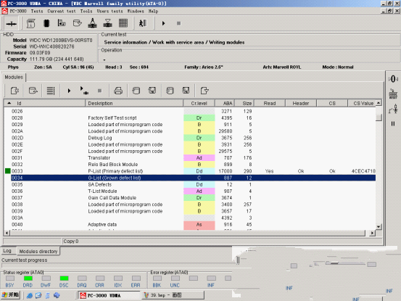Click the stop icon in Modules toolbar
The image size is (401, 301).
[x=100, y=91]
